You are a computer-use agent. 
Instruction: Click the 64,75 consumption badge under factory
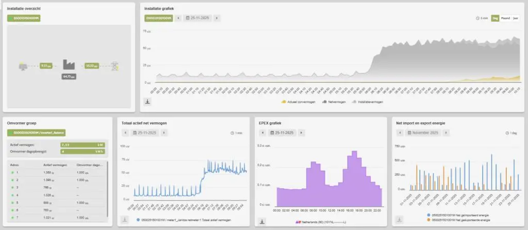click(69, 77)
